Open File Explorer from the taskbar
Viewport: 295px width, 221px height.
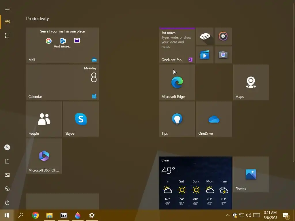click(50, 215)
